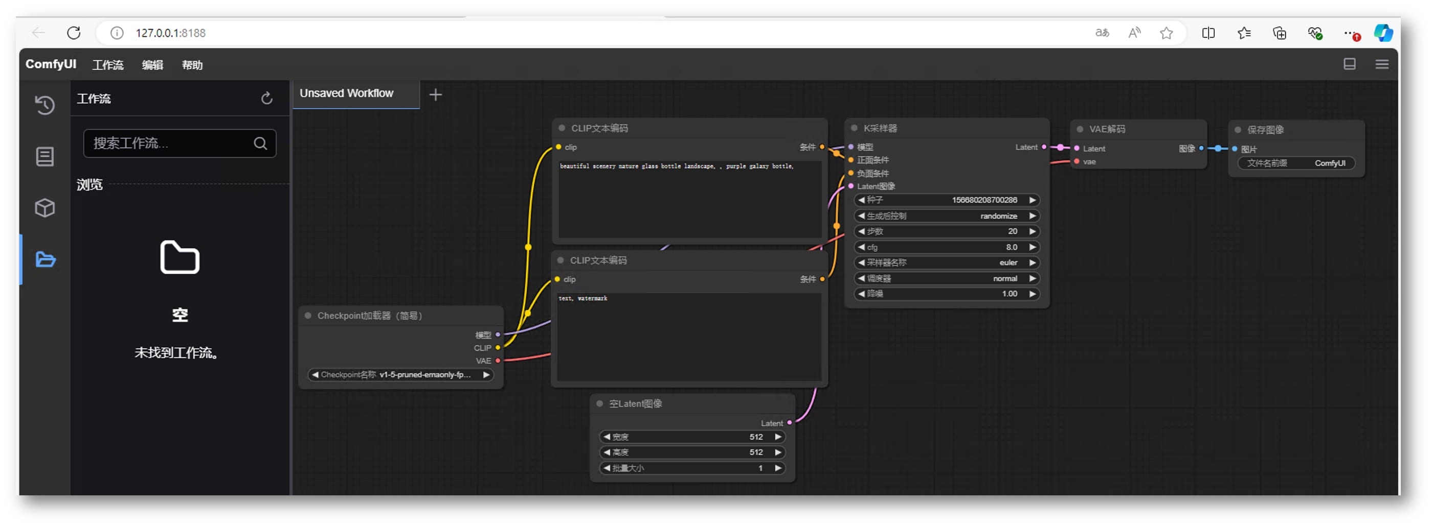The height and width of the screenshot is (527, 1433).
Task: Open the Copilot icon in browser toolbar
Action: (1383, 33)
